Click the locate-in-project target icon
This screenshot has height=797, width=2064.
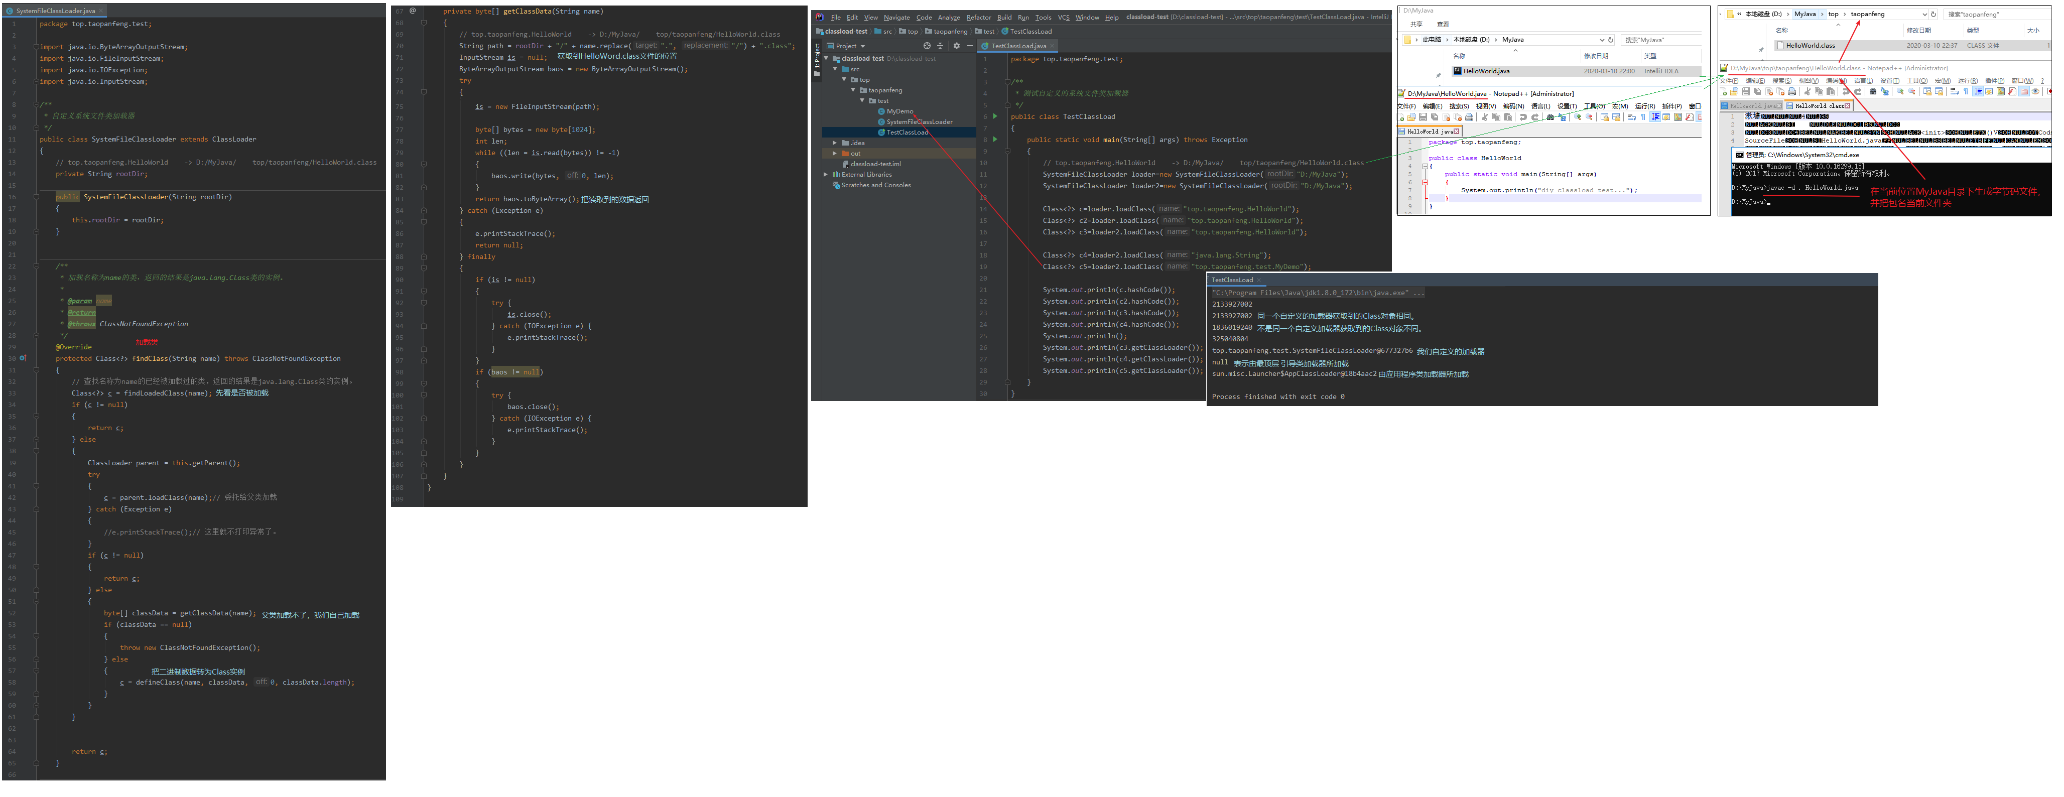927,46
